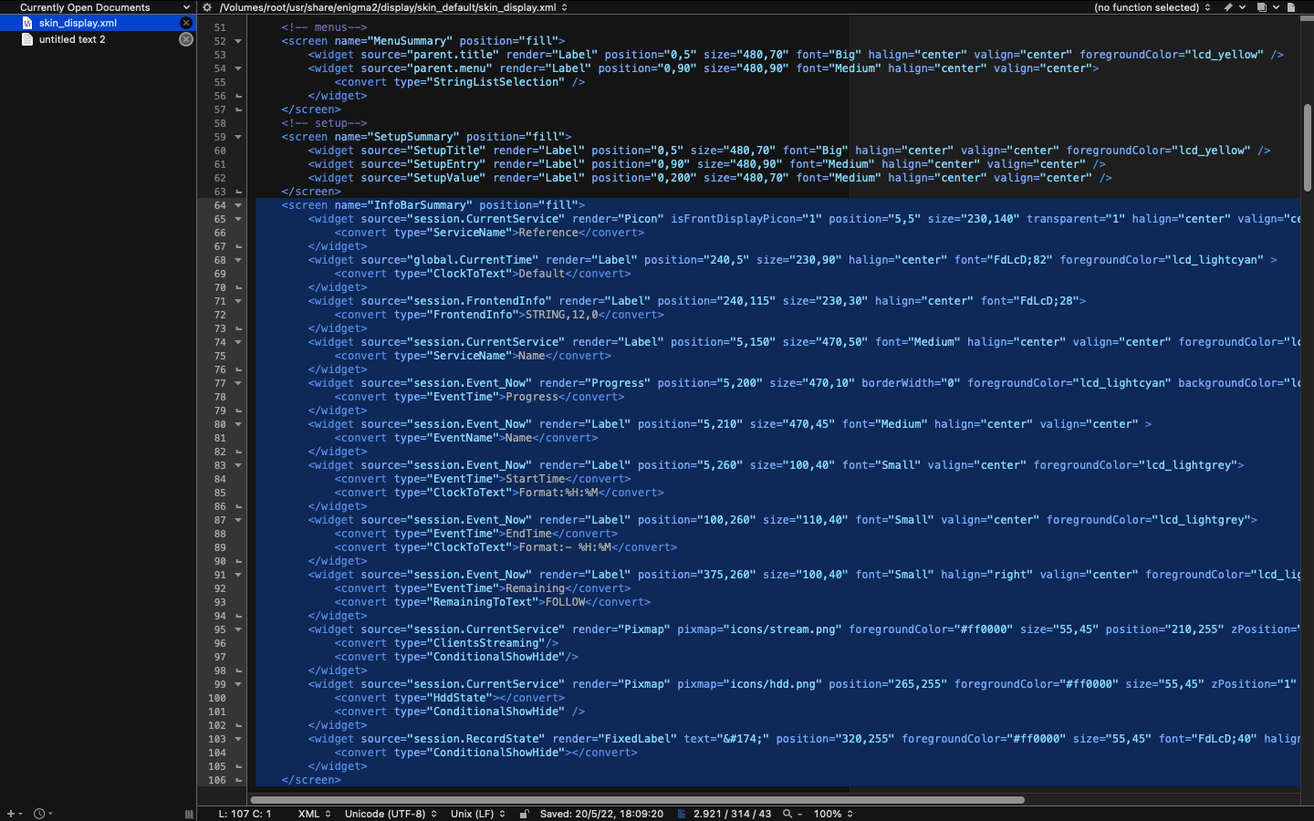Fold the SetupSummary screen at line 59
This screenshot has height=821, width=1314.
tap(238, 137)
